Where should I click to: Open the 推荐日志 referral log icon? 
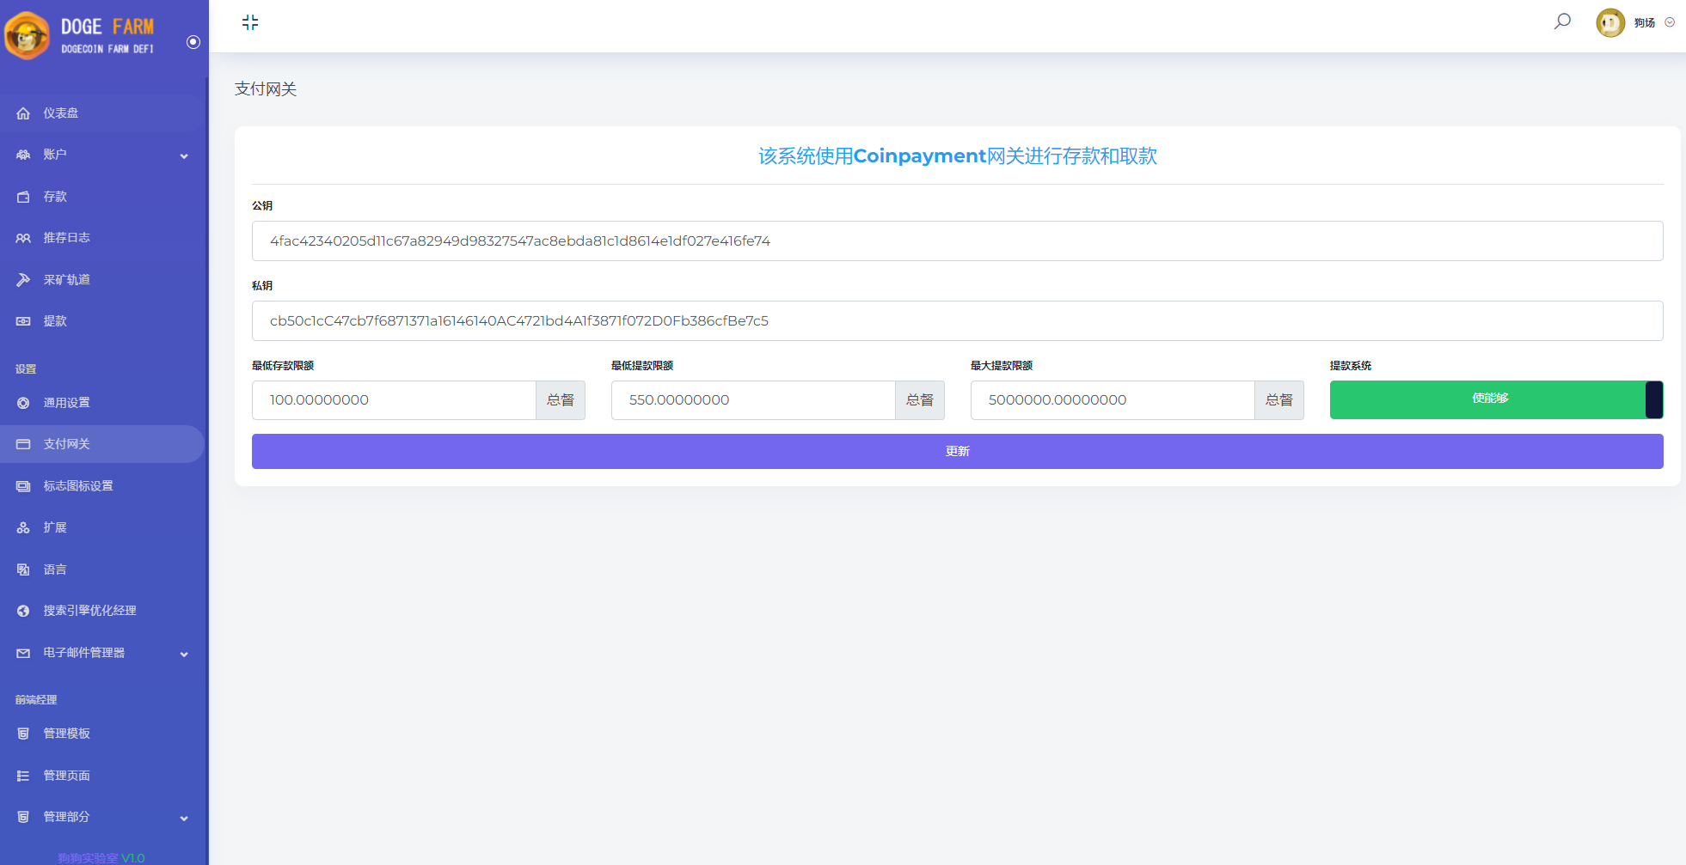pyautogui.click(x=23, y=237)
